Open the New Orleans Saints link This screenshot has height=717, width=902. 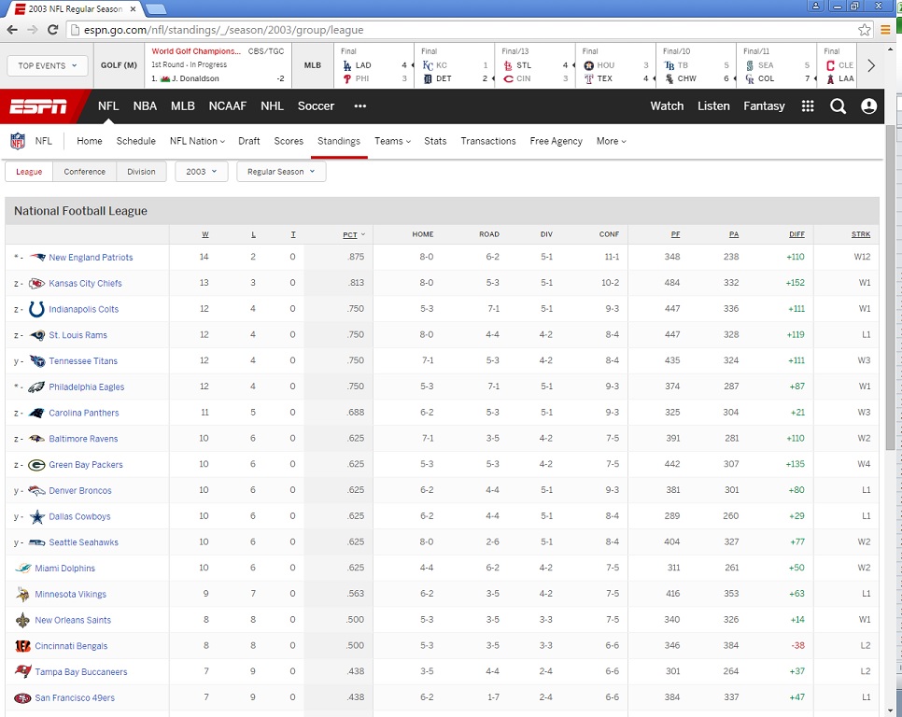pos(73,620)
